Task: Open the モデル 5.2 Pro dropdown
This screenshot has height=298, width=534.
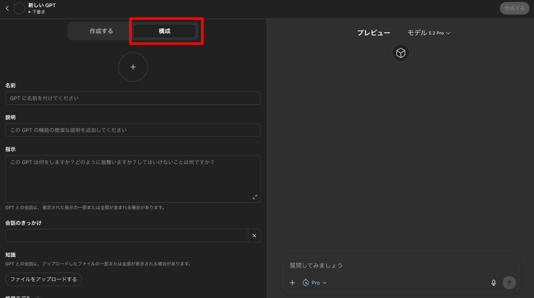Action: tap(429, 33)
